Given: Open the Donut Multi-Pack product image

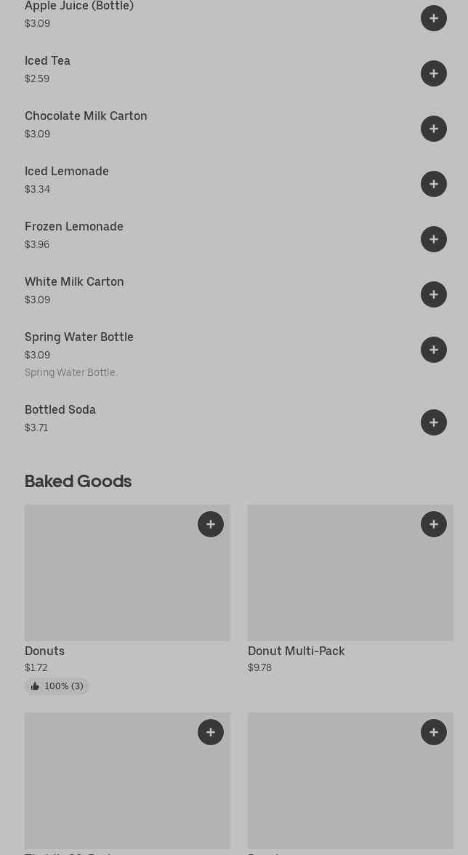Looking at the screenshot, I should [x=350, y=582].
